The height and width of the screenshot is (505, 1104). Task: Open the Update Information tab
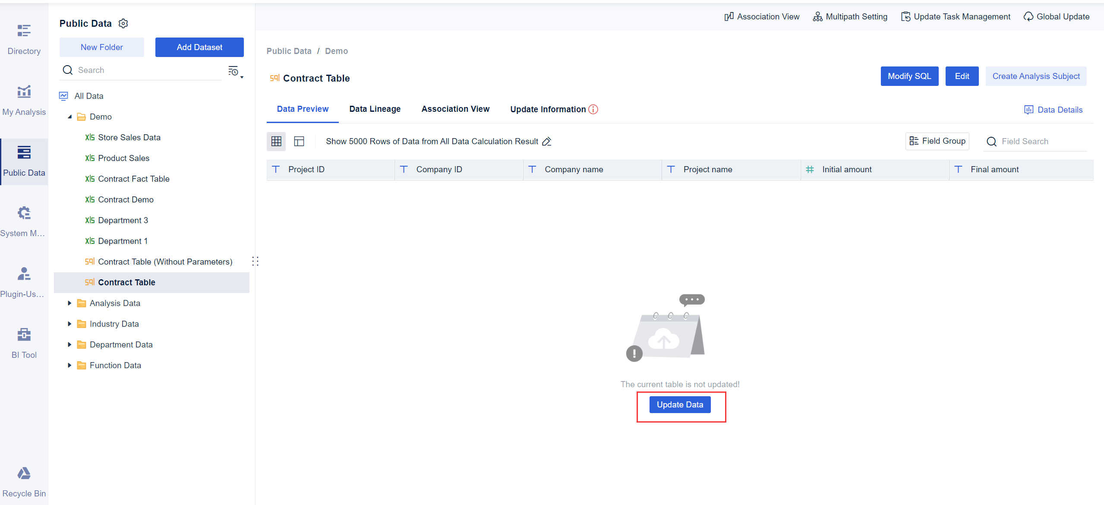tap(548, 109)
